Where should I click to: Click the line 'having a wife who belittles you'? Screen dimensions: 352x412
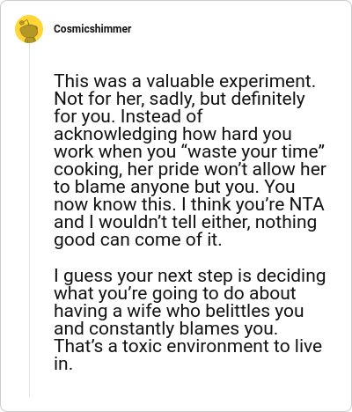tap(179, 311)
